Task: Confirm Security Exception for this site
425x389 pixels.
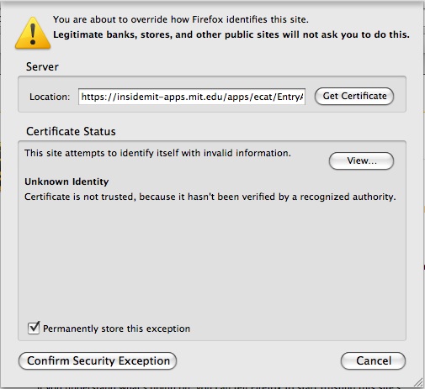Action: [98, 360]
